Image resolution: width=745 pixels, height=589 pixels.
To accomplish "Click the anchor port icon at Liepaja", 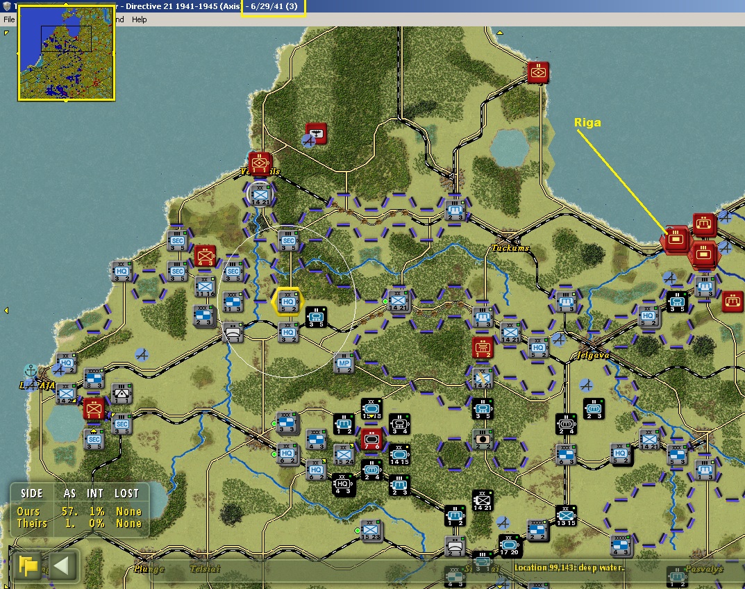I will (x=31, y=370).
